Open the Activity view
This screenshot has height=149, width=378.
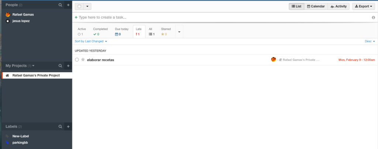click(x=338, y=6)
